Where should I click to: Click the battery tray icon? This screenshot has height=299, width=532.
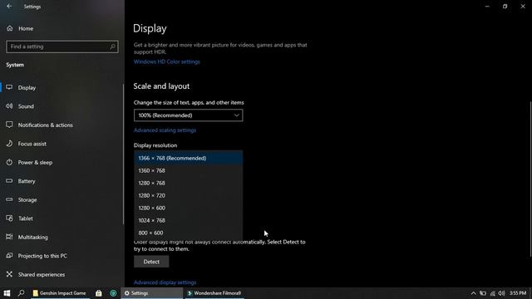483,293
